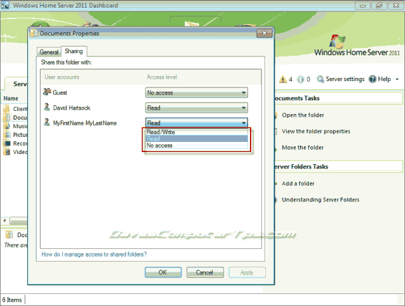Choose Read/Write from the access list
The width and height of the screenshot is (405, 306).
[196, 132]
